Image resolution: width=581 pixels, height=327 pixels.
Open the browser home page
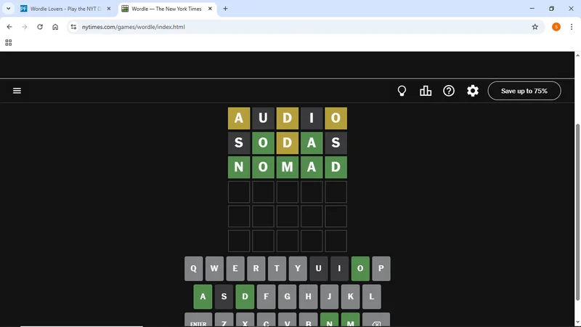55,27
